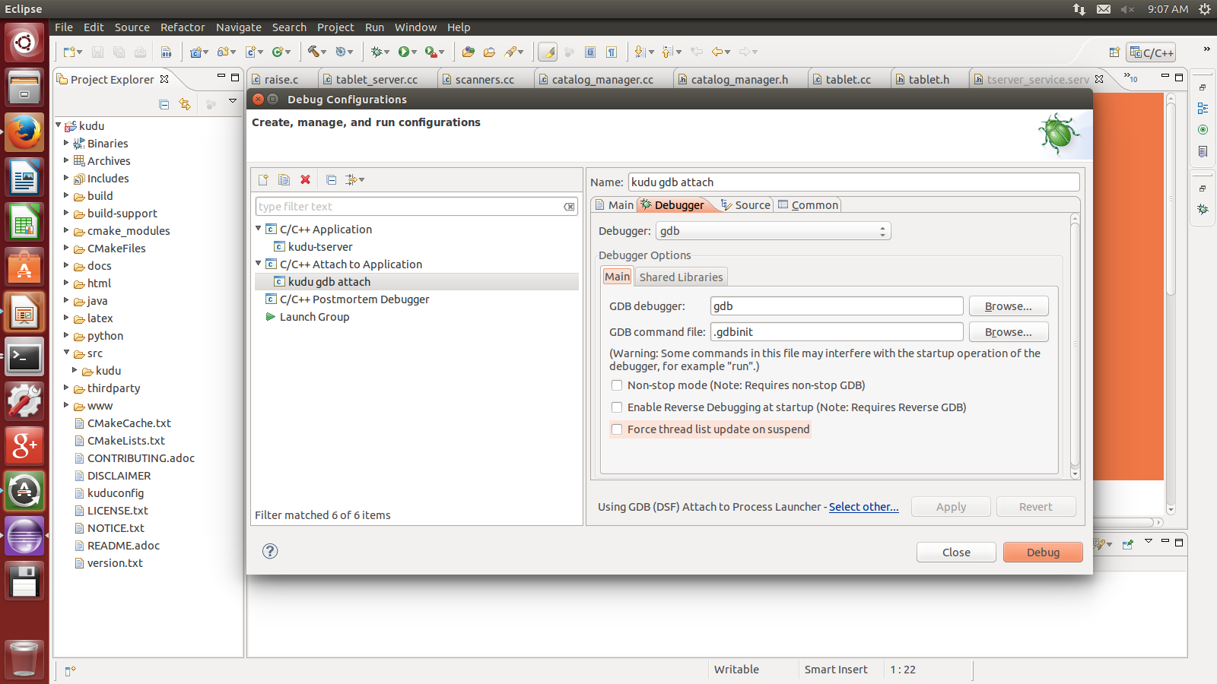Enable Reverse Debugging at startup checkbox
The image size is (1217, 684).
(x=617, y=407)
